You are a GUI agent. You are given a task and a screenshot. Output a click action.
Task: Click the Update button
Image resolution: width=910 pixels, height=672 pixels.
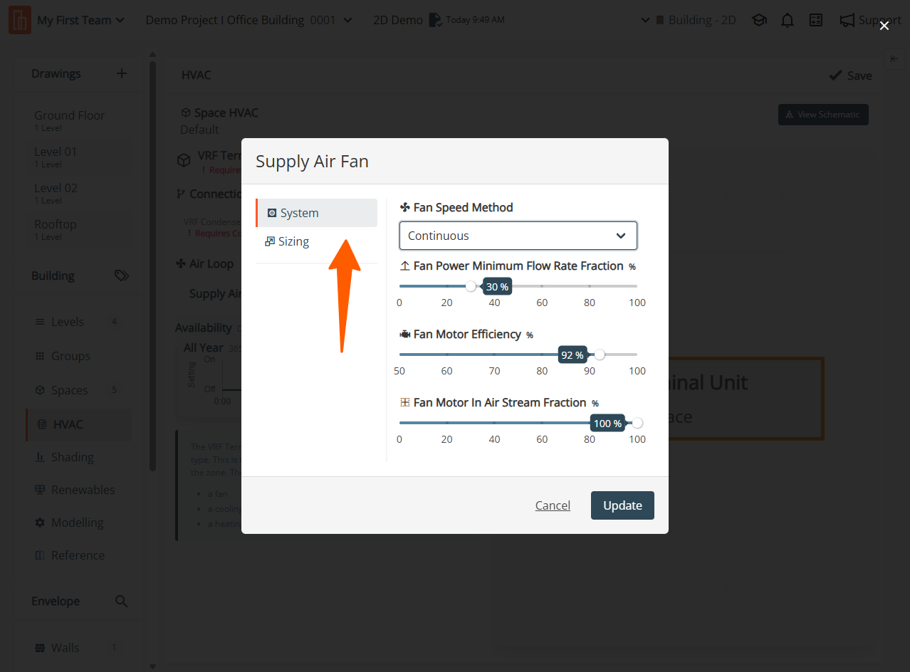[x=622, y=505]
